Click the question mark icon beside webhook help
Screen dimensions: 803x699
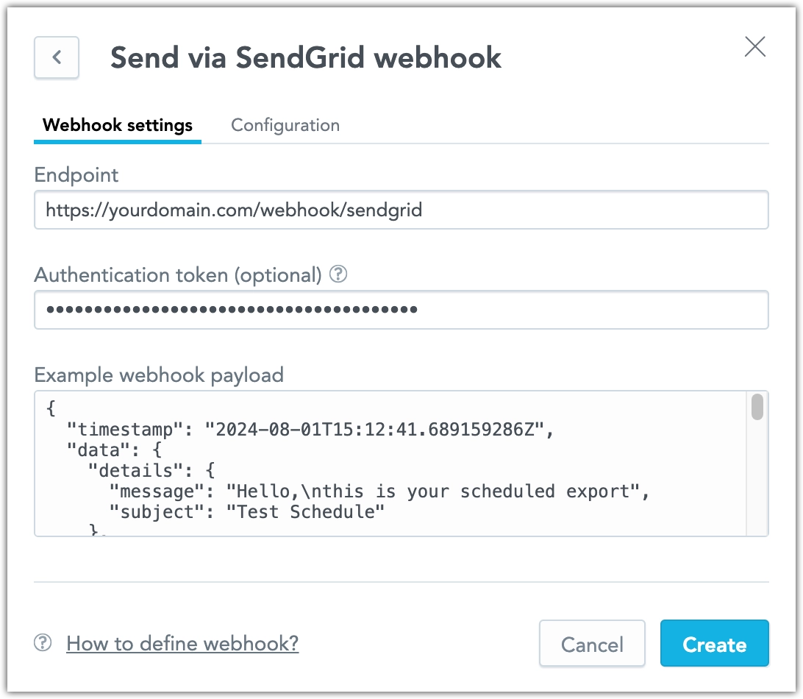[43, 643]
